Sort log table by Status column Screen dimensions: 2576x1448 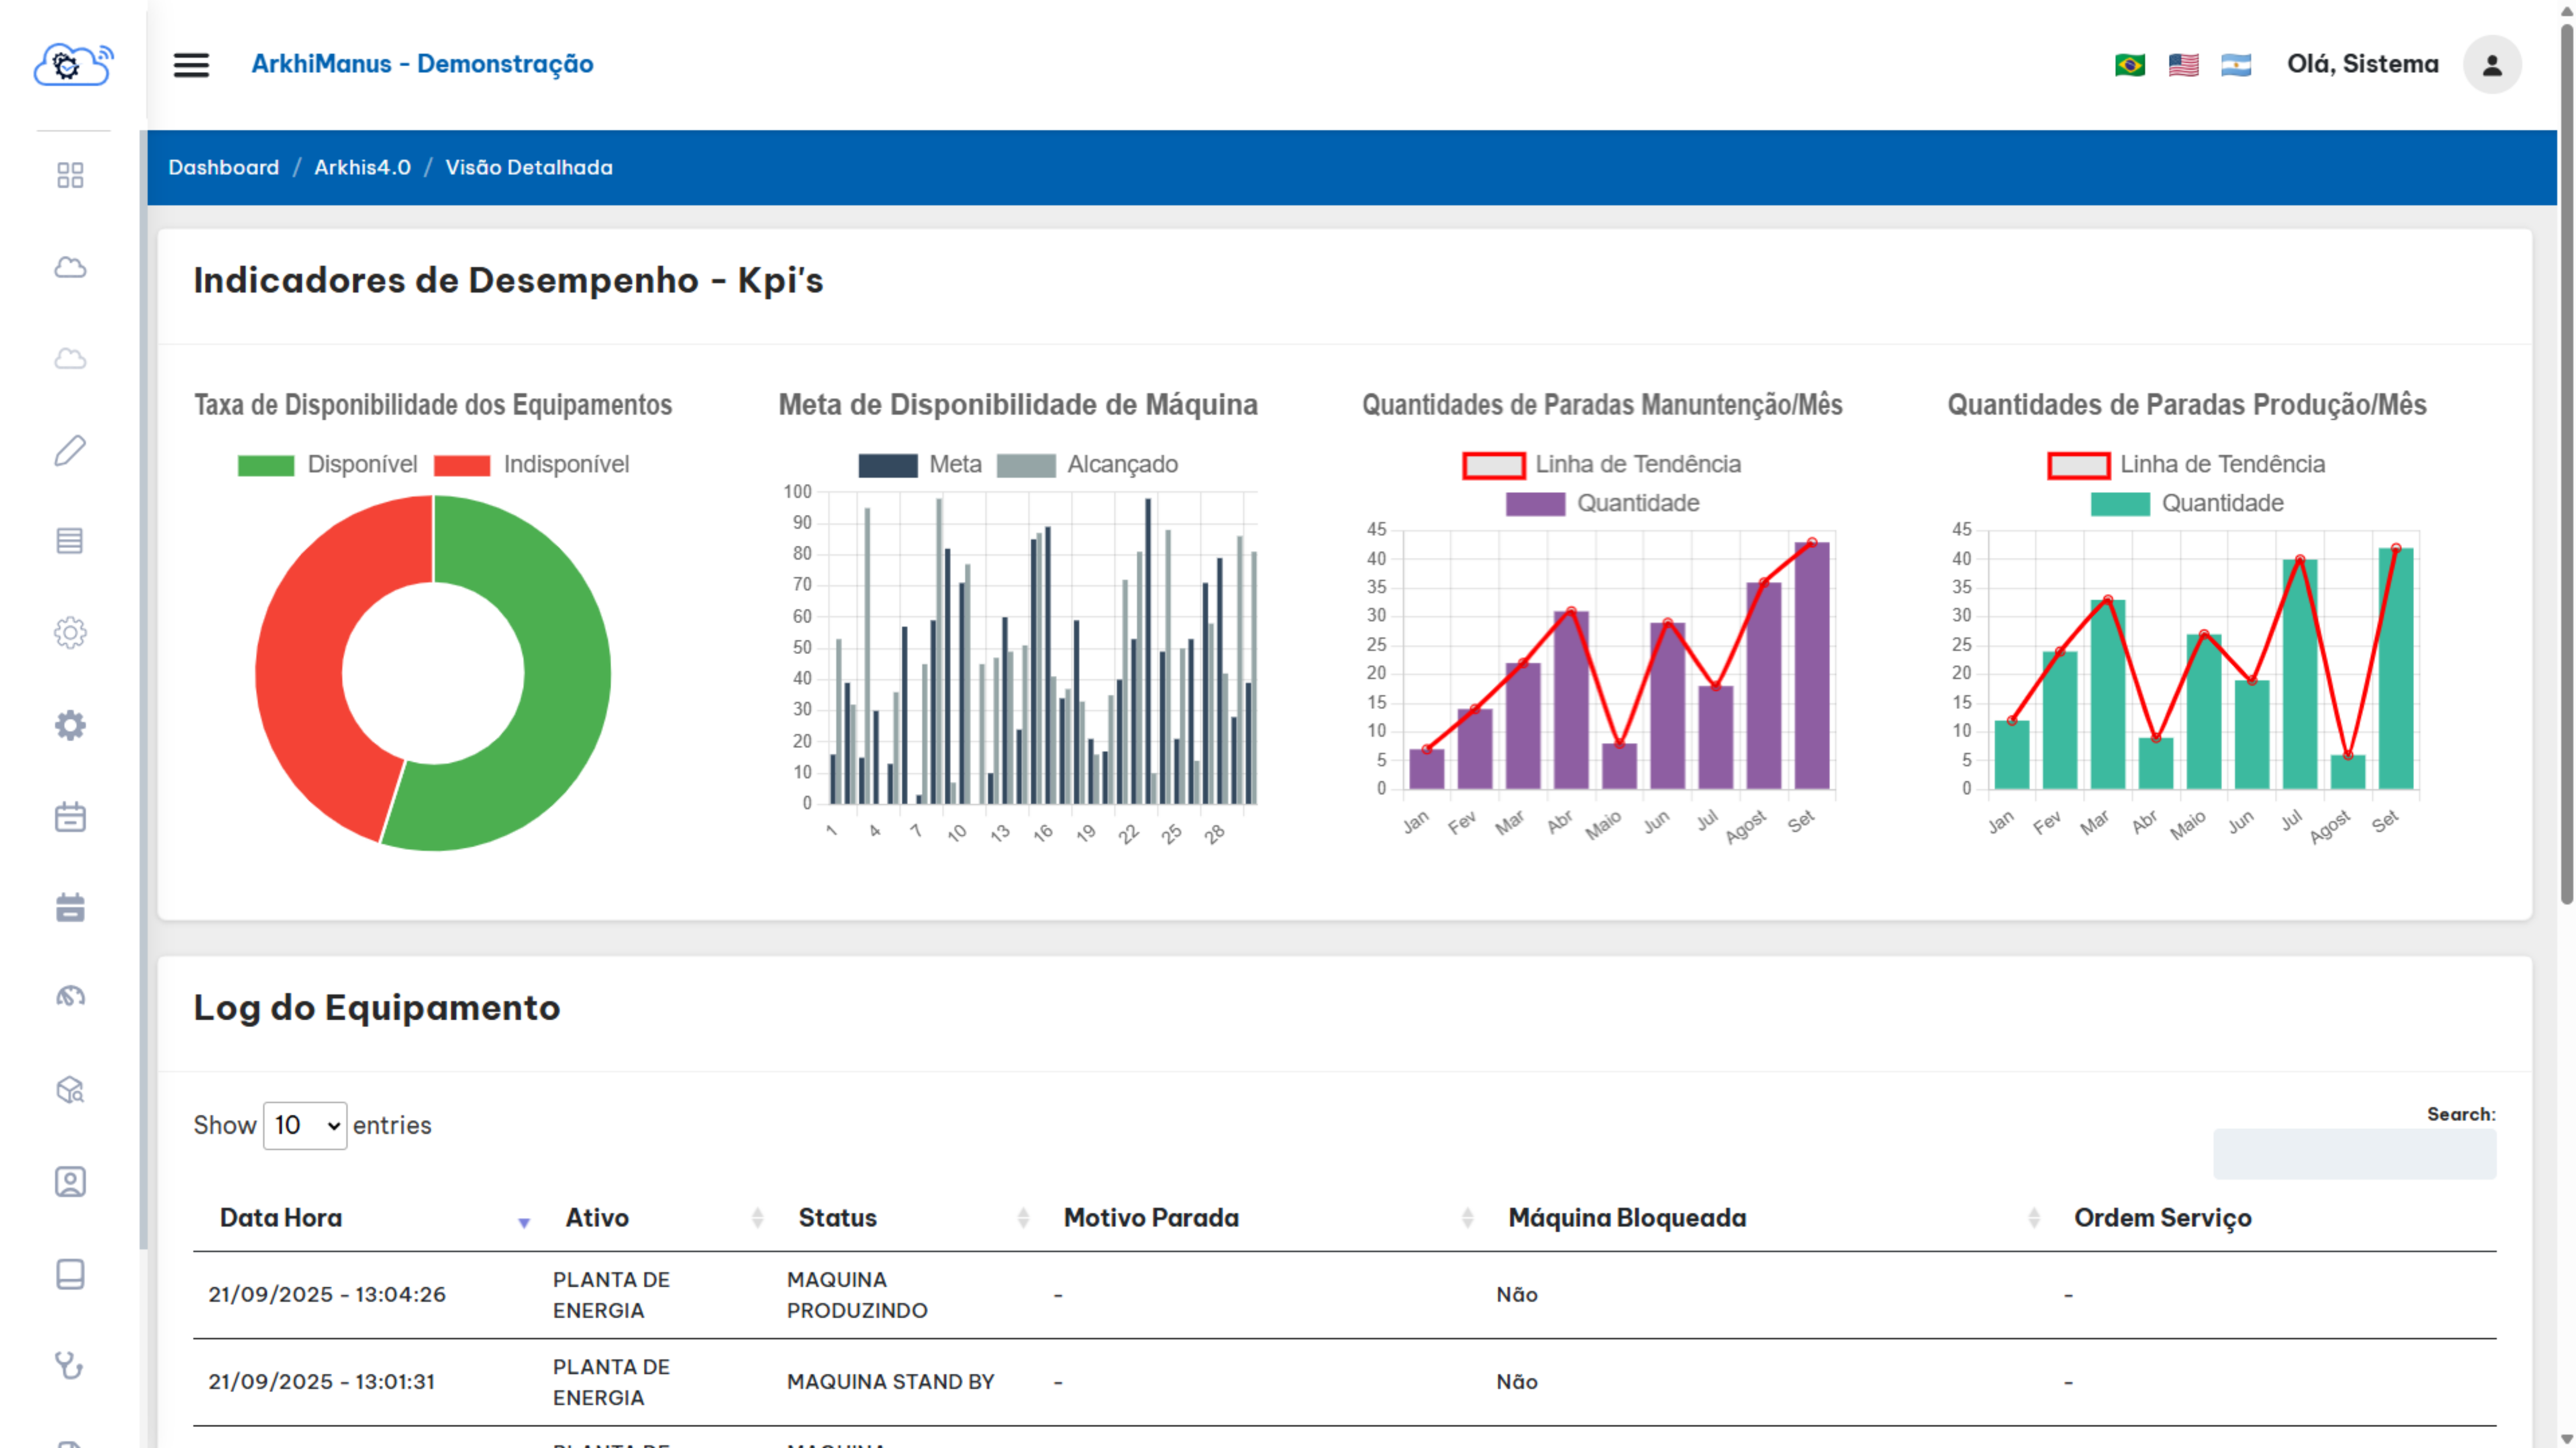[x=838, y=1217]
